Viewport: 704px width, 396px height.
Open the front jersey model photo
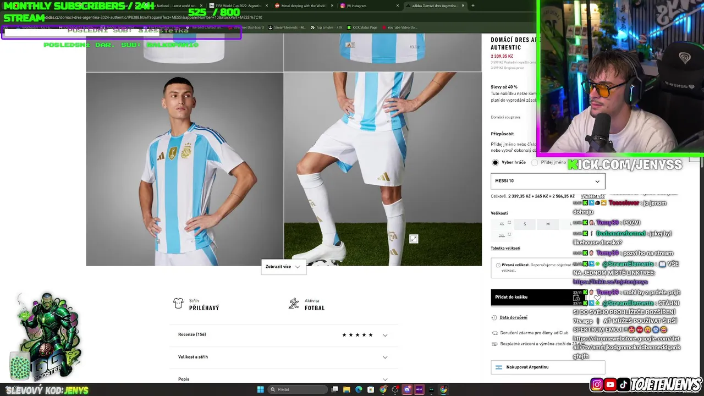(x=185, y=169)
